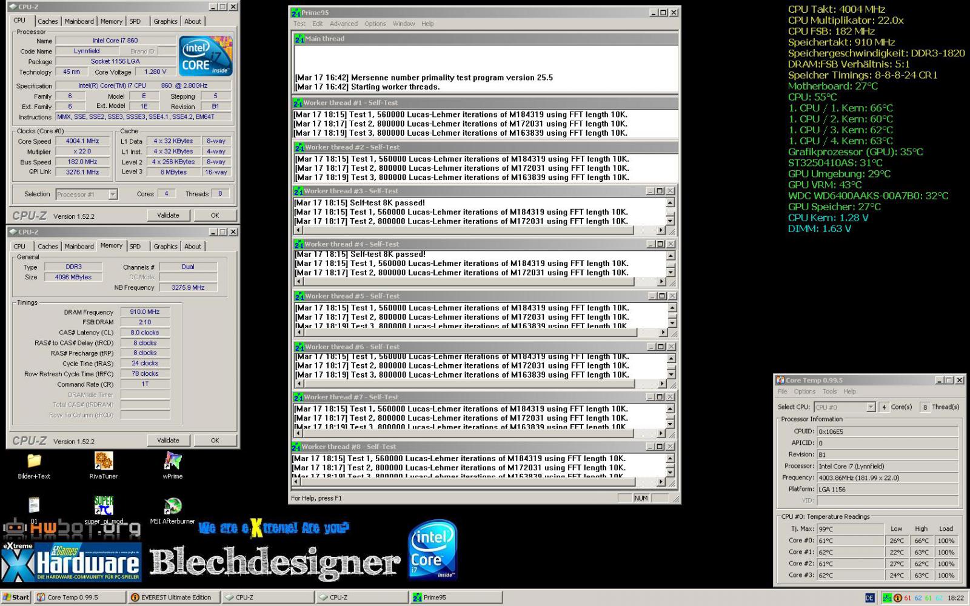Open Mainboard tab in top CPU-Z window
This screenshot has height=606, width=970.
79,21
